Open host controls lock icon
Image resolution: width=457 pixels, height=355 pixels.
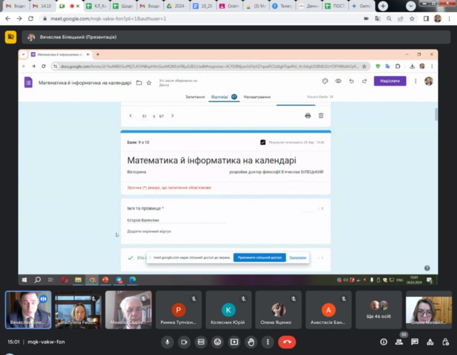click(x=445, y=342)
